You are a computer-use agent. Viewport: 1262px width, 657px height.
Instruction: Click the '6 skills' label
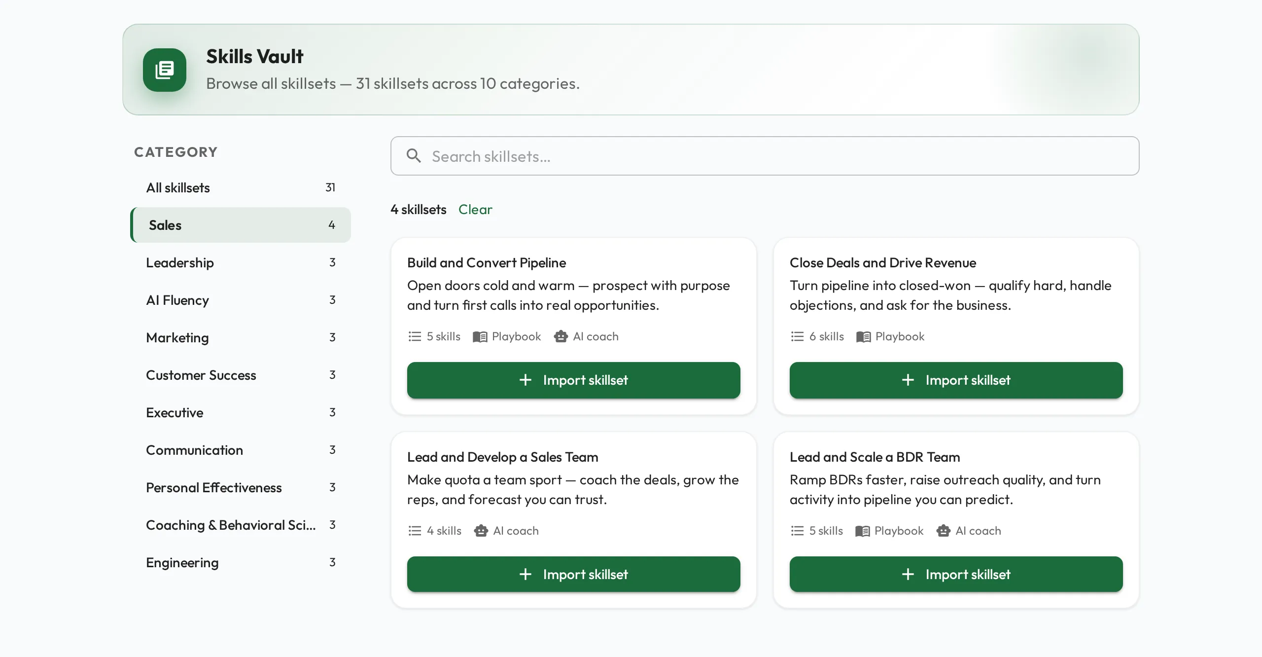[x=827, y=336]
